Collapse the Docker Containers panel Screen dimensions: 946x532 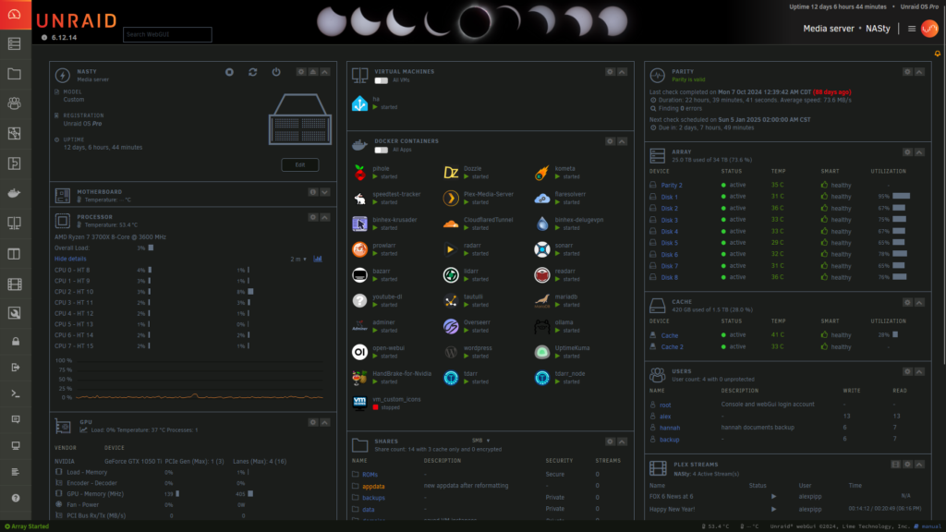622,141
